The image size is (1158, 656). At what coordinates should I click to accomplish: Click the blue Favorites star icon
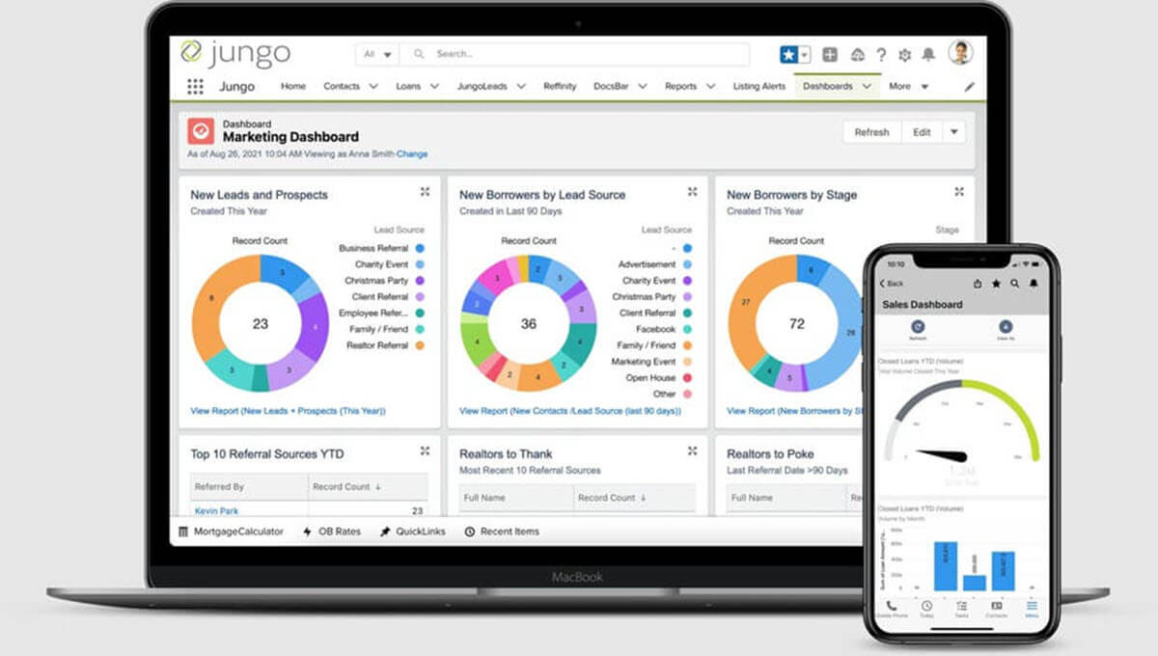tap(788, 55)
